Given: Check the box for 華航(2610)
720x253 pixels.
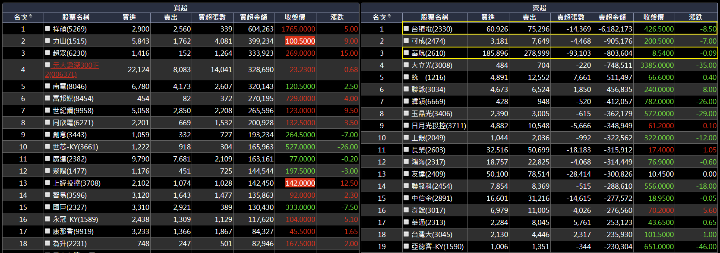Looking at the screenshot, I should [406, 53].
